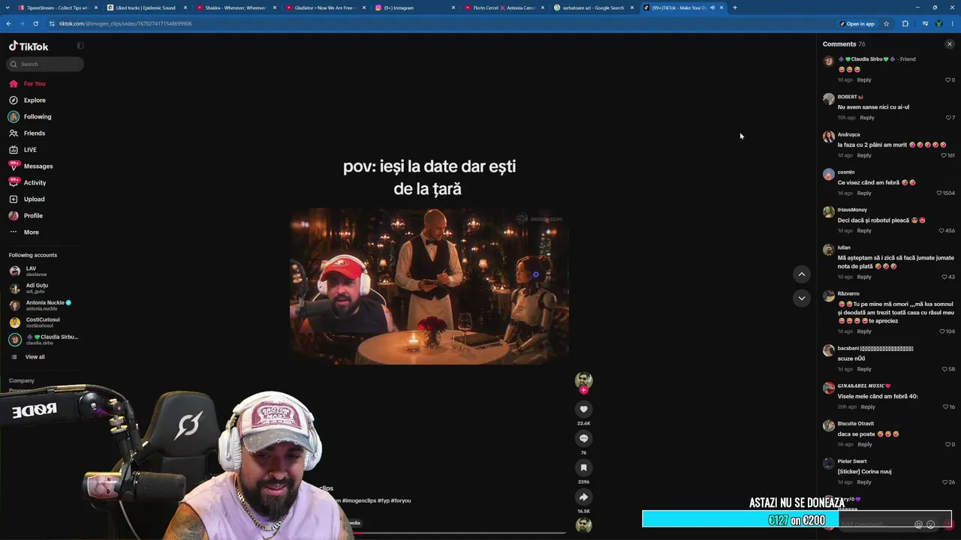This screenshot has width=961, height=540.
Task: Switch to the Epidemic Sound Liked tracks tab
Action: (x=146, y=7)
